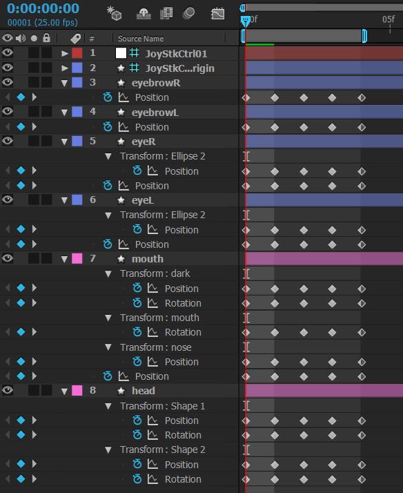Click the Source Name column header

tap(141, 39)
